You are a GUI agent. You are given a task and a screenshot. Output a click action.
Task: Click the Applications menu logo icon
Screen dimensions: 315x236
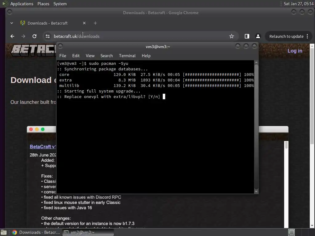(5, 4)
